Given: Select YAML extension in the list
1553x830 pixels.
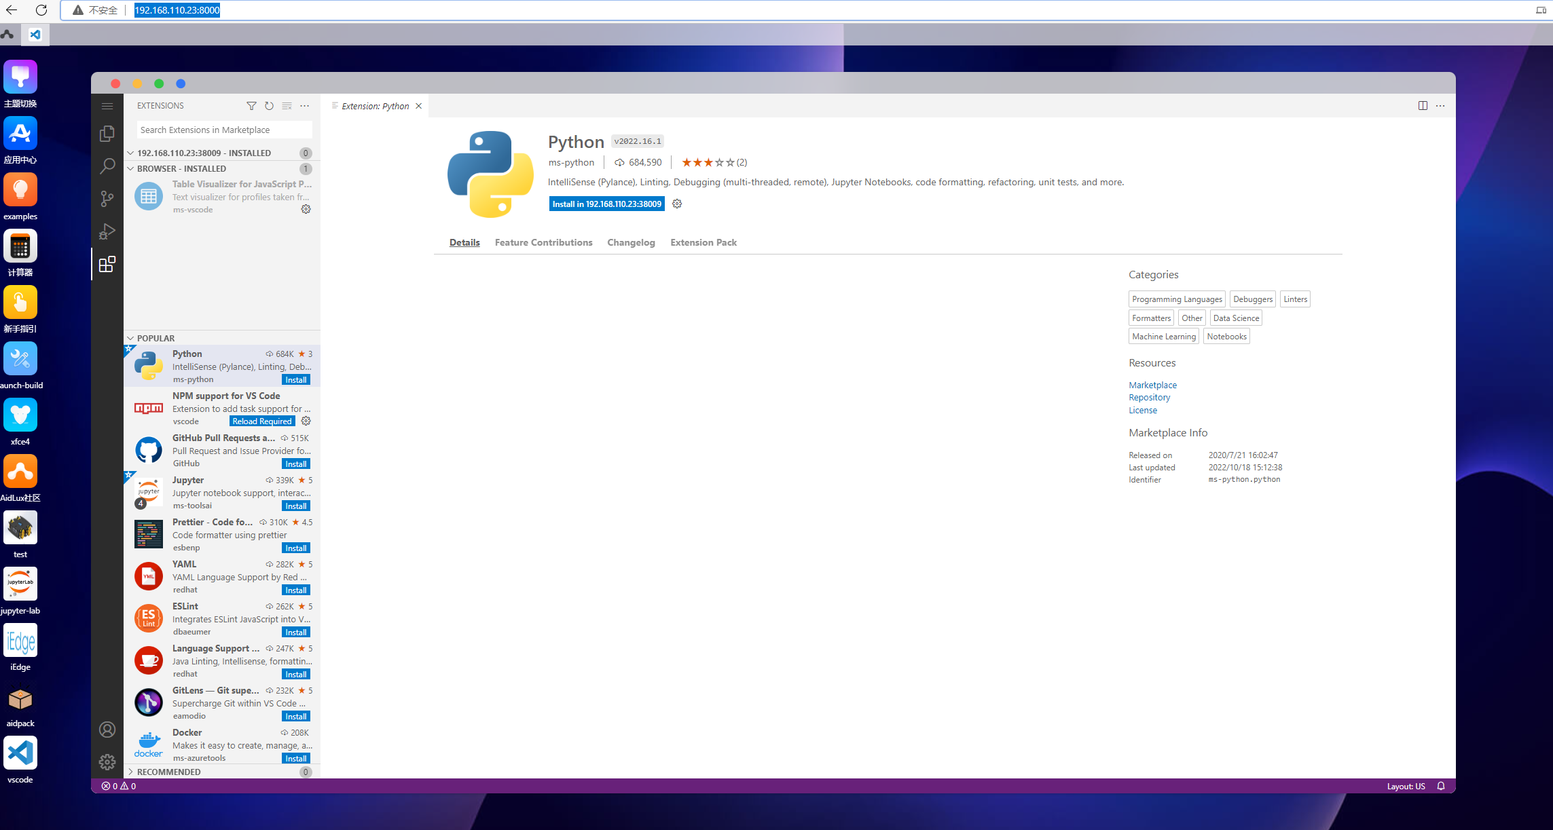Looking at the screenshot, I should 222,576.
